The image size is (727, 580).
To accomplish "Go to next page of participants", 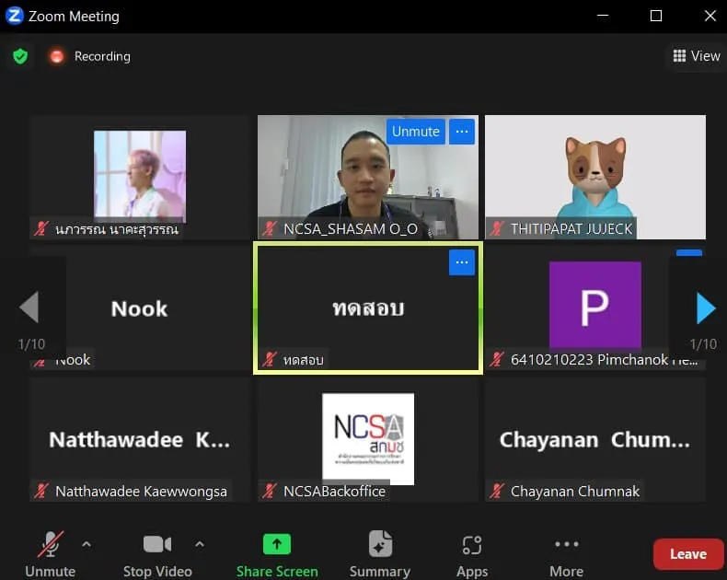I will 705,308.
